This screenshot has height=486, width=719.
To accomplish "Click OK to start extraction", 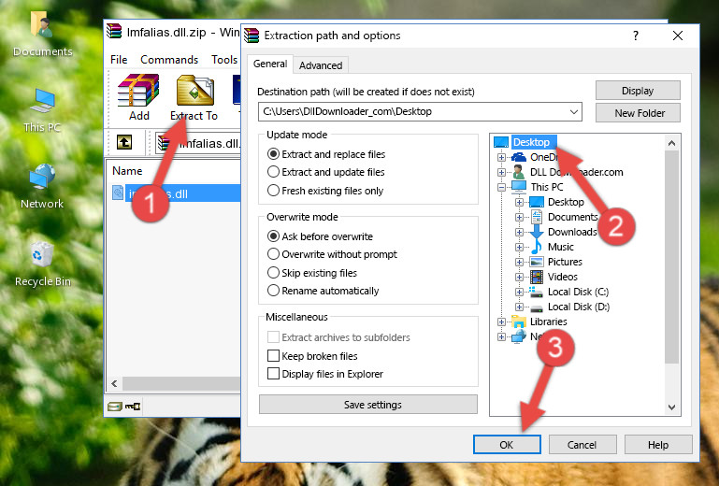I will point(507,445).
